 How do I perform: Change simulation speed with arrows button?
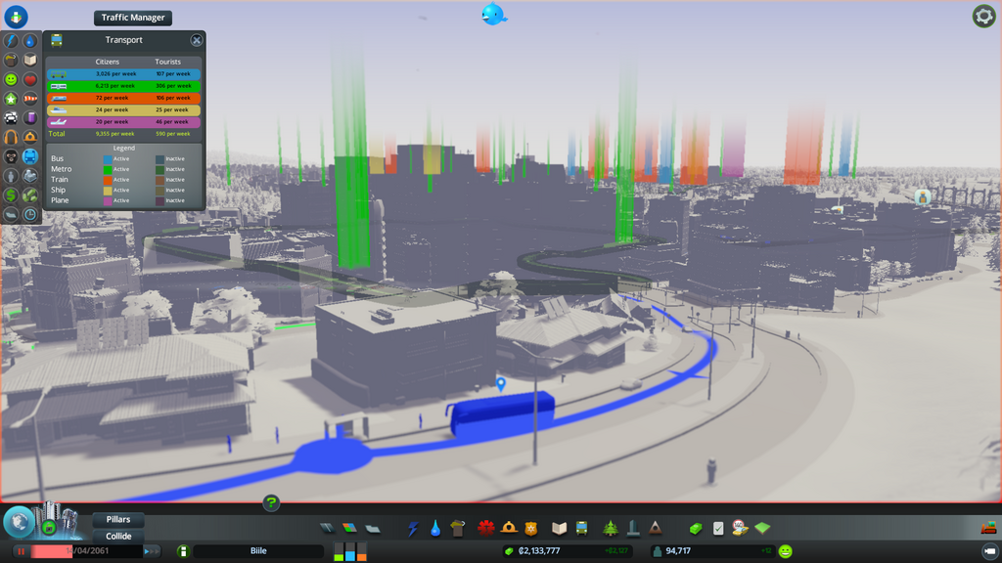pos(151,551)
